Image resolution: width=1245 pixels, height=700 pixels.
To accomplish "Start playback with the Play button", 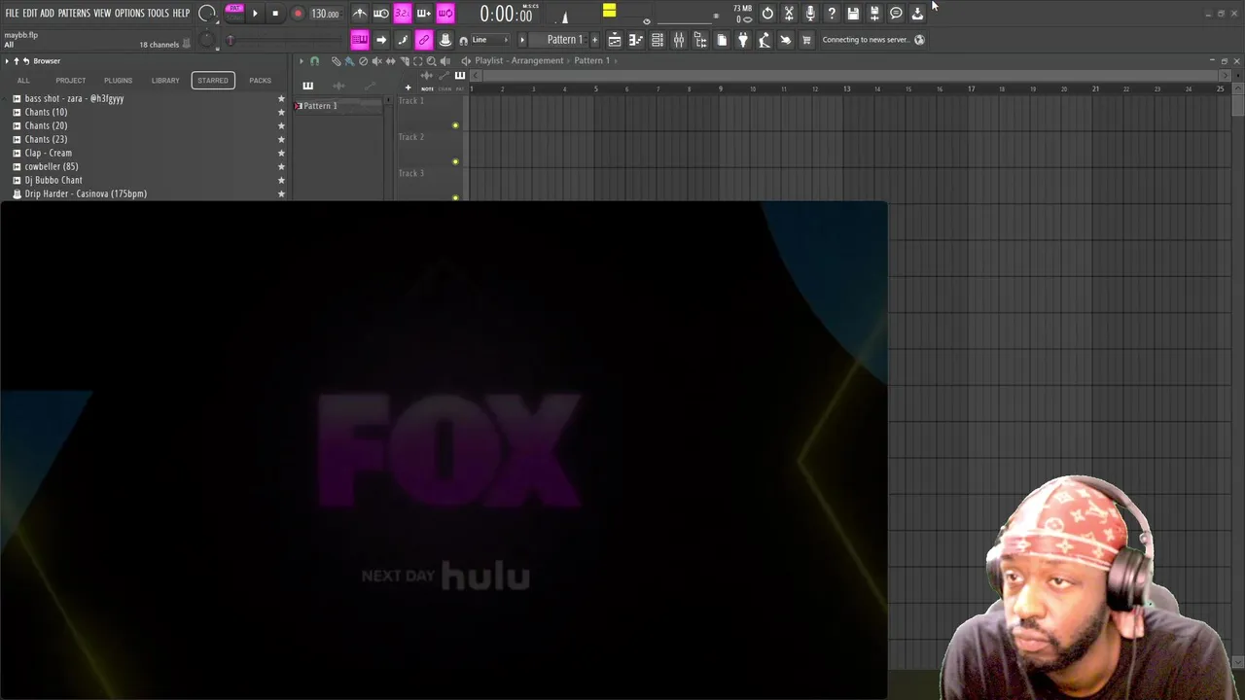I will point(255,14).
